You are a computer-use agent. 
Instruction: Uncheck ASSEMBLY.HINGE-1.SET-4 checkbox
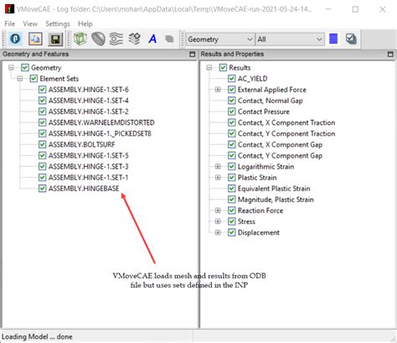[x=42, y=101]
